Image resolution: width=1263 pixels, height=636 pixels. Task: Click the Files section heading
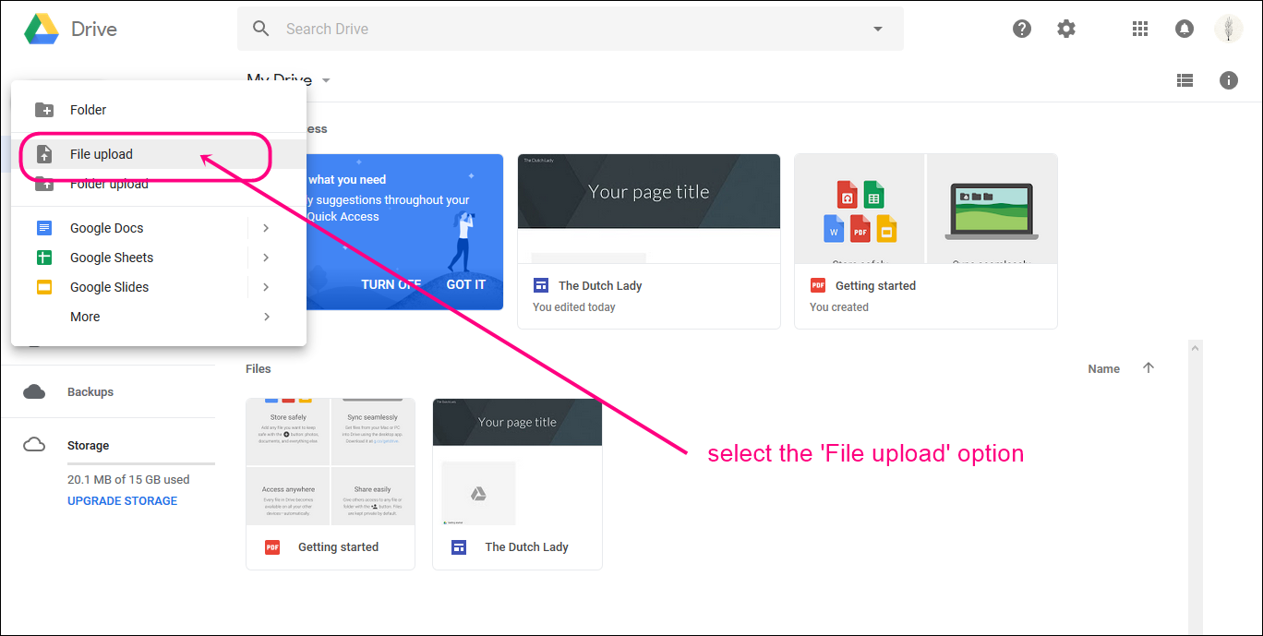tap(259, 368)
